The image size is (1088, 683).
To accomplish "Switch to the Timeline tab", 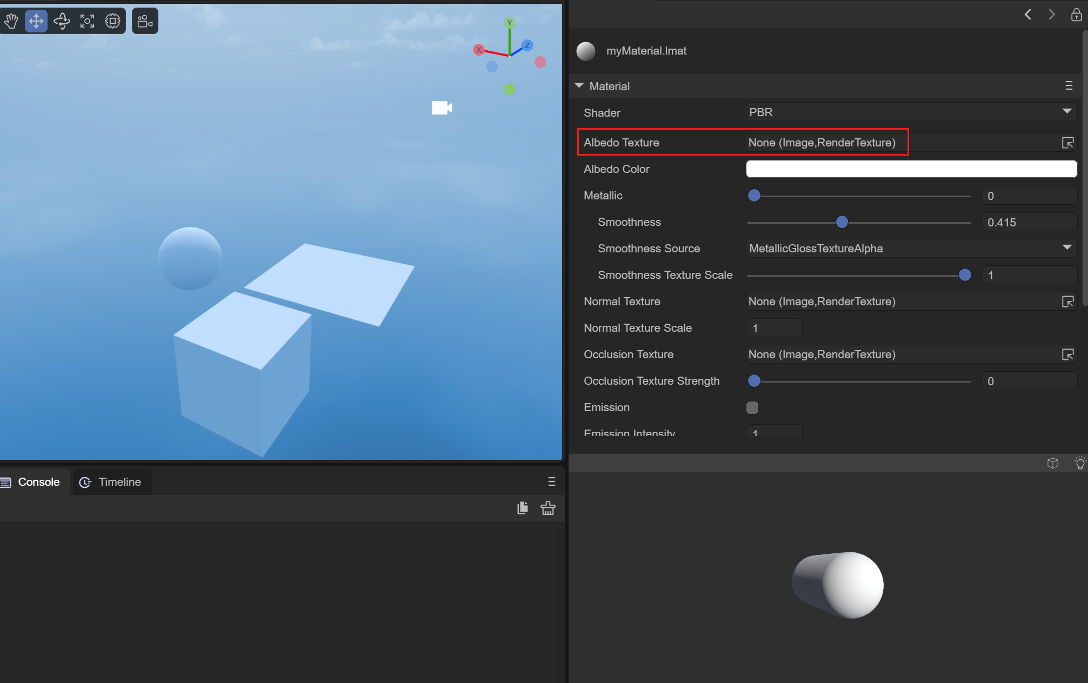I will (111, 482).
